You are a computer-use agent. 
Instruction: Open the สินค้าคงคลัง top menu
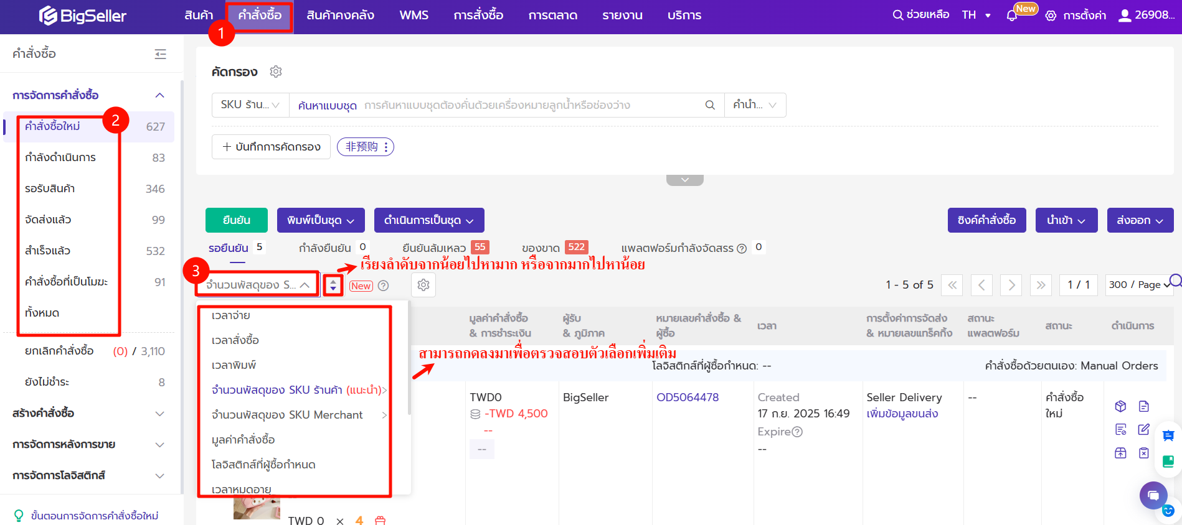click(x=340, y=16)
